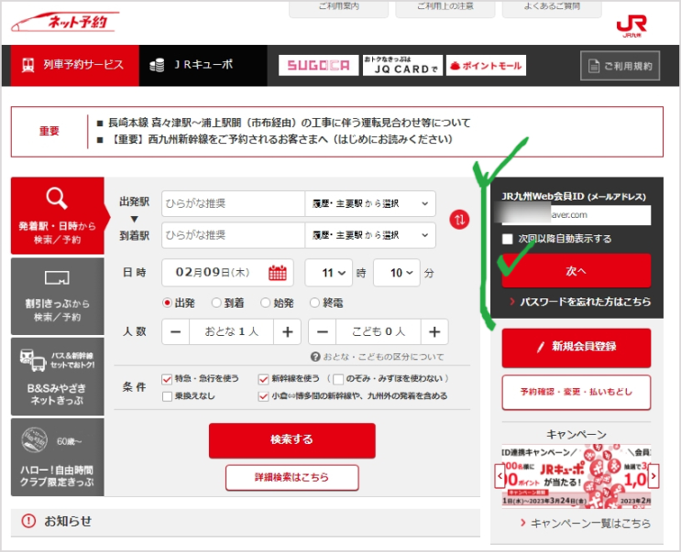Toggle 小倉⇔博多間の新幹線 checkbox
Viewport: 681px width, 552px height.
point(263,396)
